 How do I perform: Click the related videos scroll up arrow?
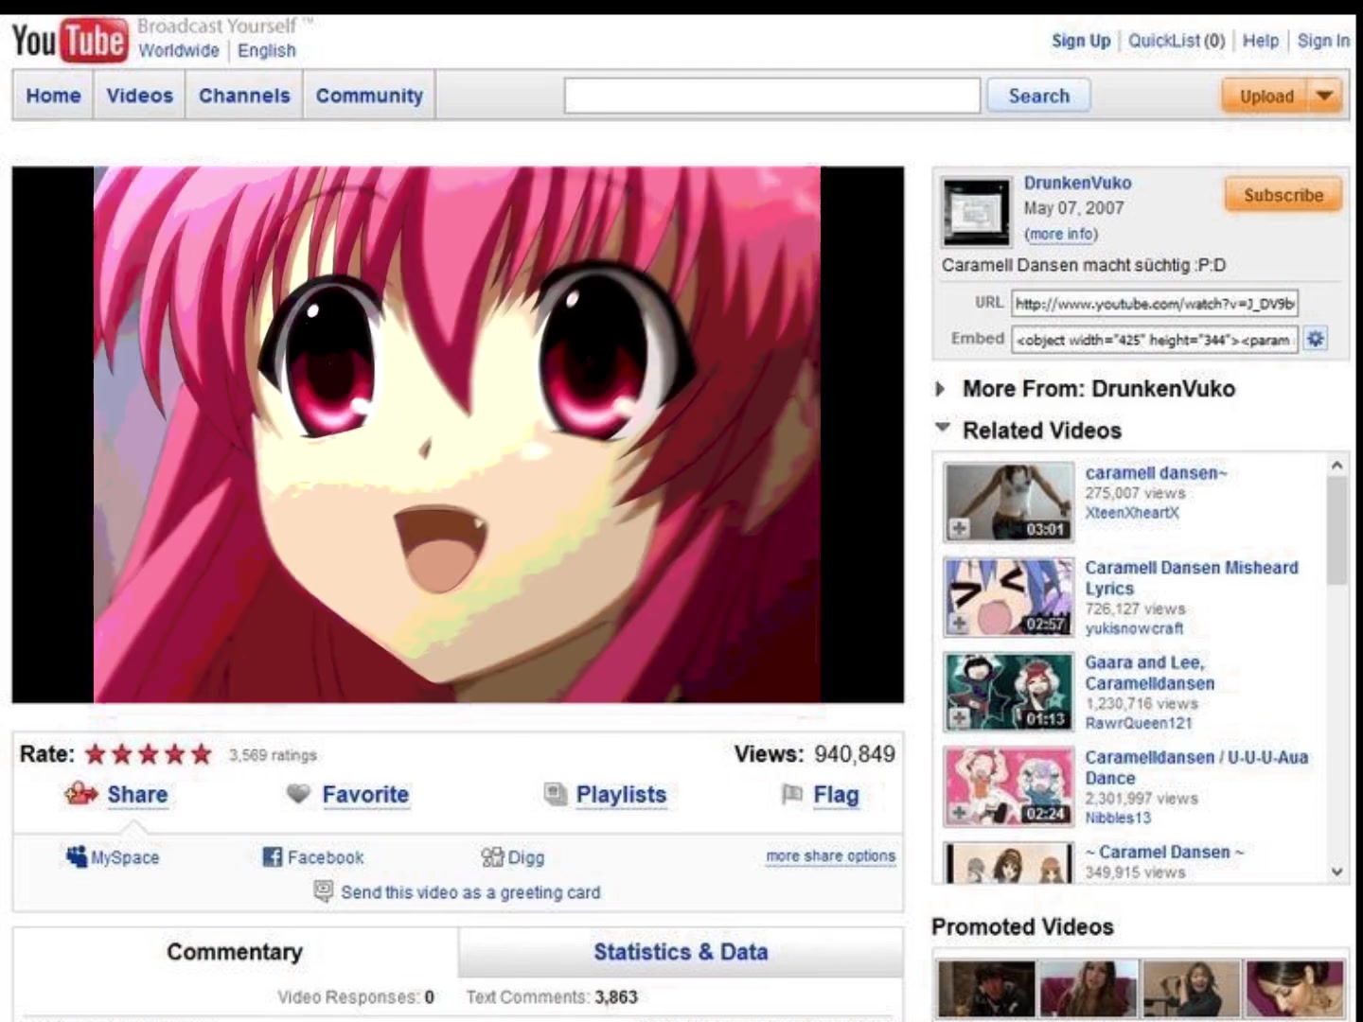click(x=1336, y=466)
